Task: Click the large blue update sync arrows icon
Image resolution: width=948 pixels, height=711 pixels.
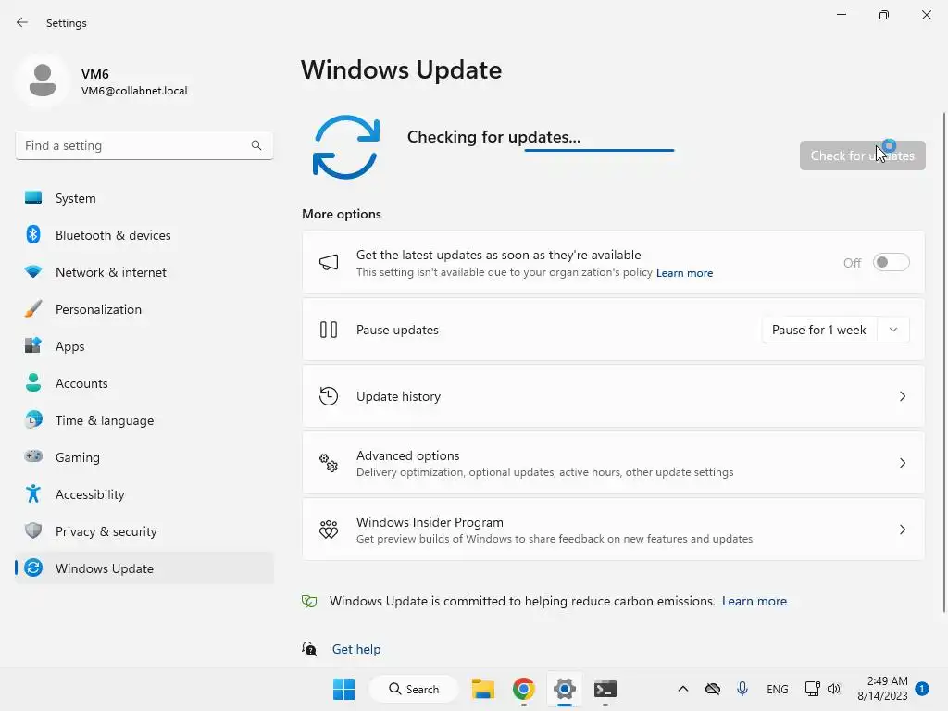Action: click(x=346, y=147)
